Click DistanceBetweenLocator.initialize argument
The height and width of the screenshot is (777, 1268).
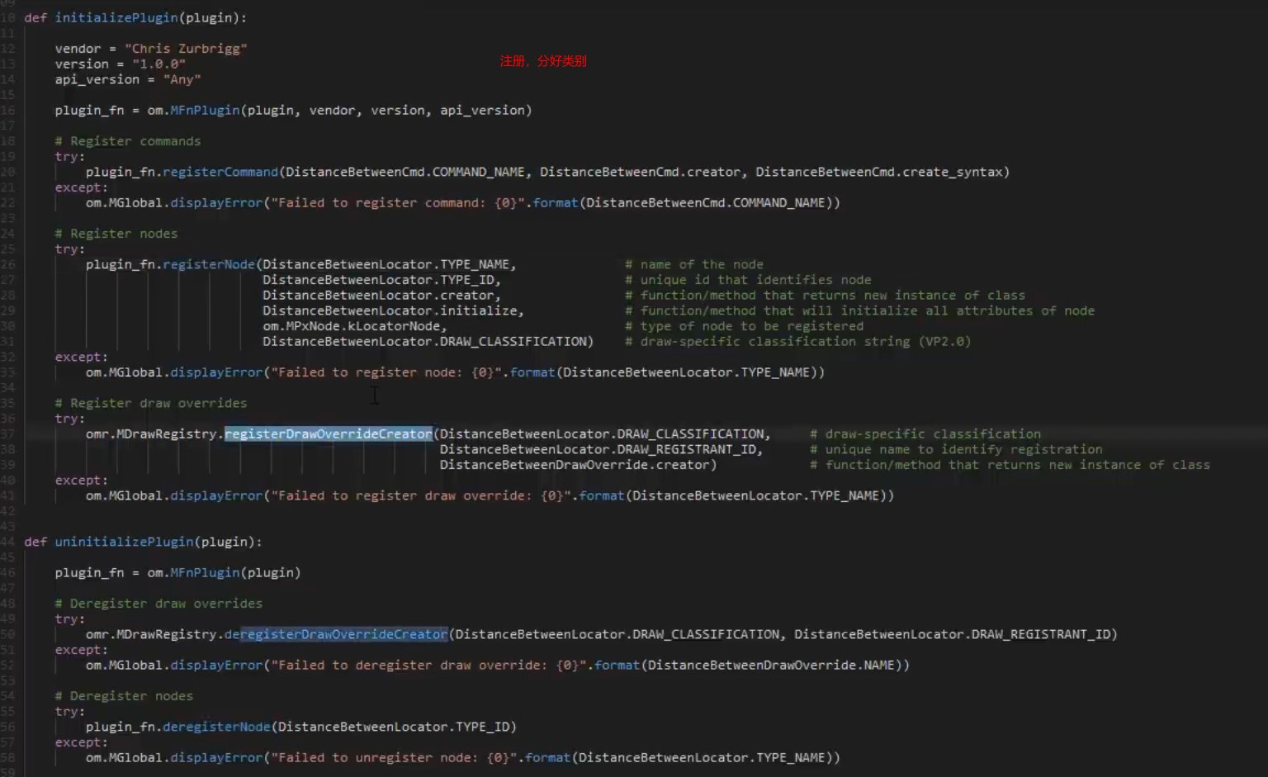pyautogui.click(x=390, y=310)
